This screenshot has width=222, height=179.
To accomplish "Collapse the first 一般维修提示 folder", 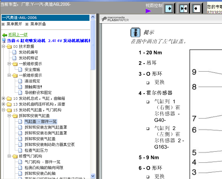I will click(9, 64).
